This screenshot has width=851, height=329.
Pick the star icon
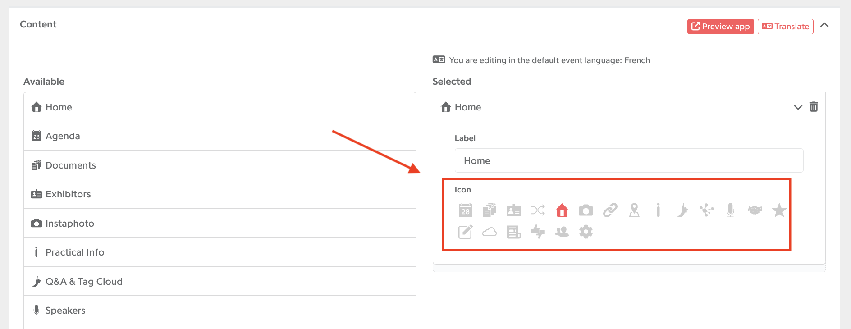(x=779, y=210)
